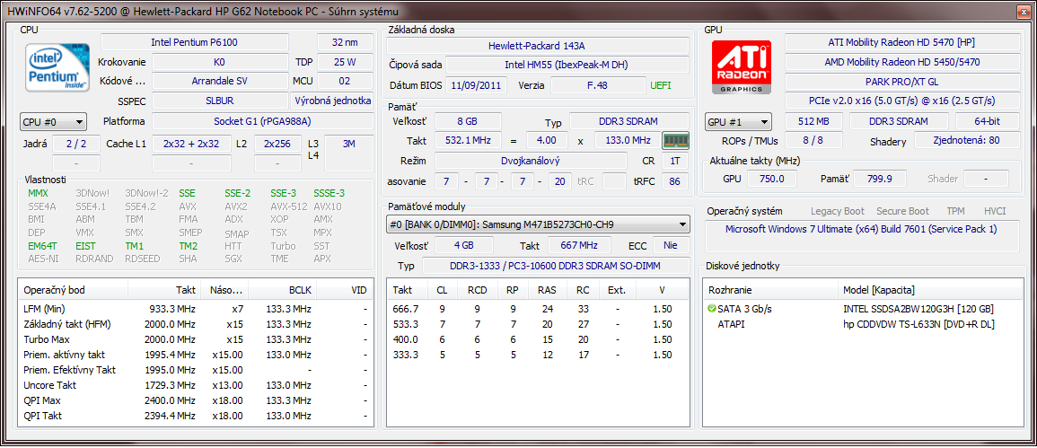Click the Dvojkanálový memory mode value

531,161
